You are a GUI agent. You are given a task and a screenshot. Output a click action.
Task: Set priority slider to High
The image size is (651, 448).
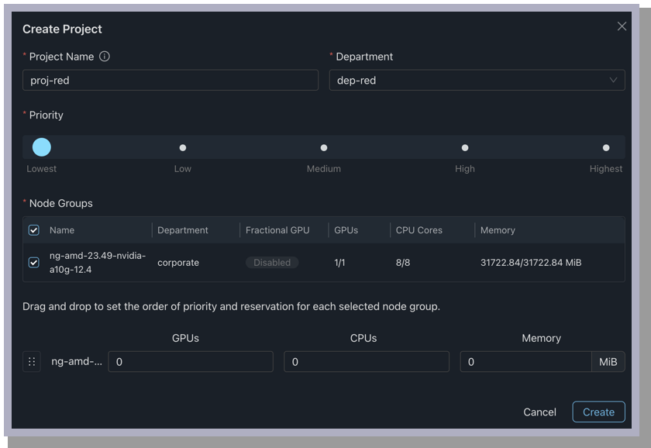465,147
